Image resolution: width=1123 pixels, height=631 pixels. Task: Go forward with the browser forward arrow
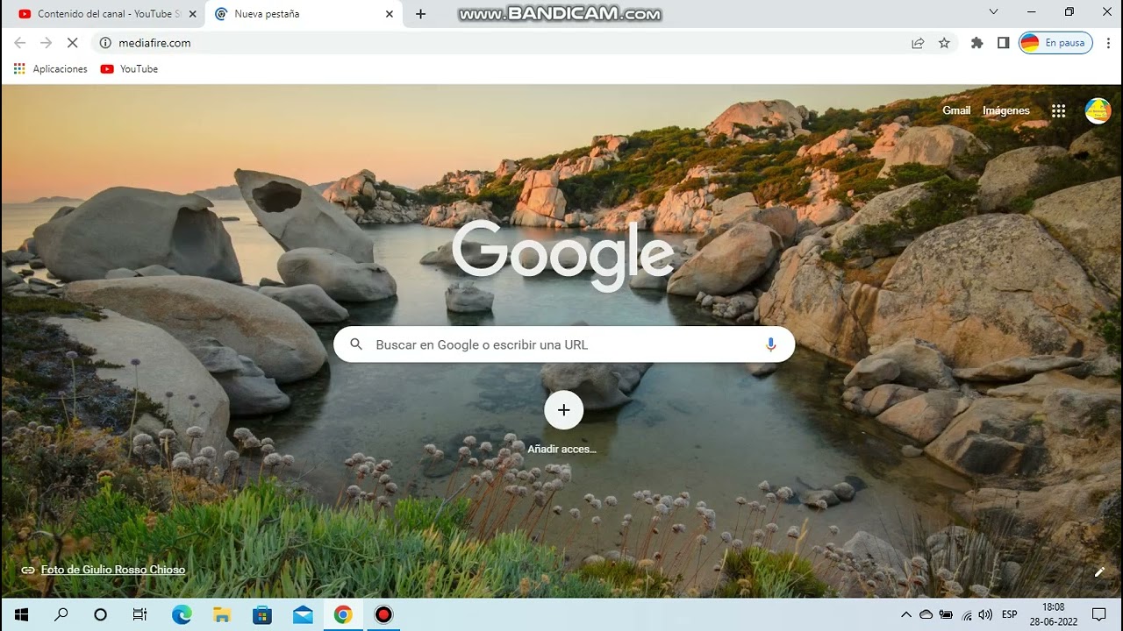tap(46, 43)
